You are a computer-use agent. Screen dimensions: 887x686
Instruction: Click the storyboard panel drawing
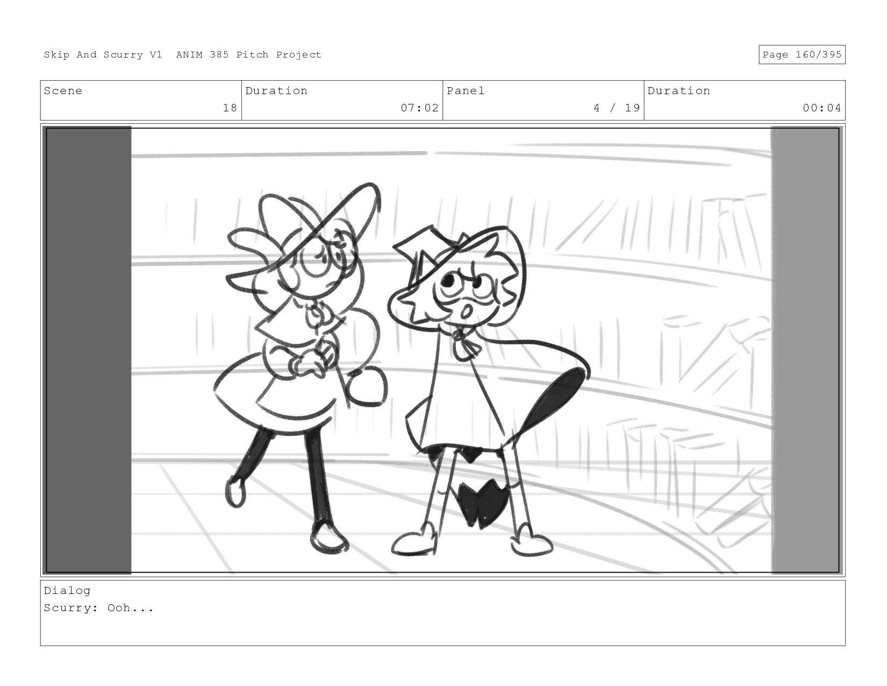click(443, 350)
